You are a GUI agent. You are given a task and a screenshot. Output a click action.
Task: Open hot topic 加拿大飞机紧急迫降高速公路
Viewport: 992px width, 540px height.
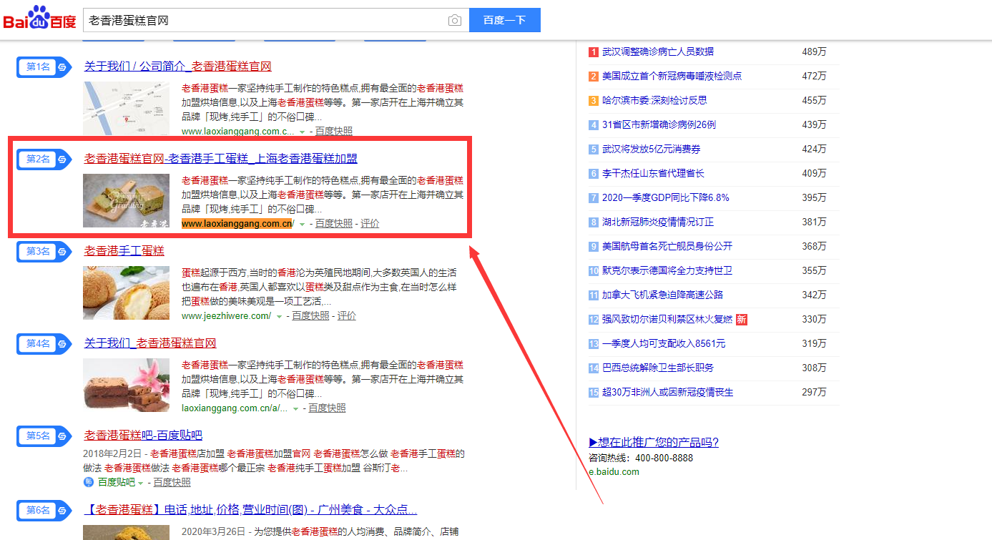(663, 295)
